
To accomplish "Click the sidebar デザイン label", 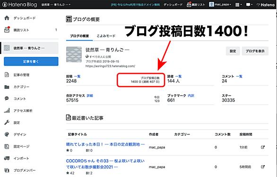I will [x=20, y=134].
